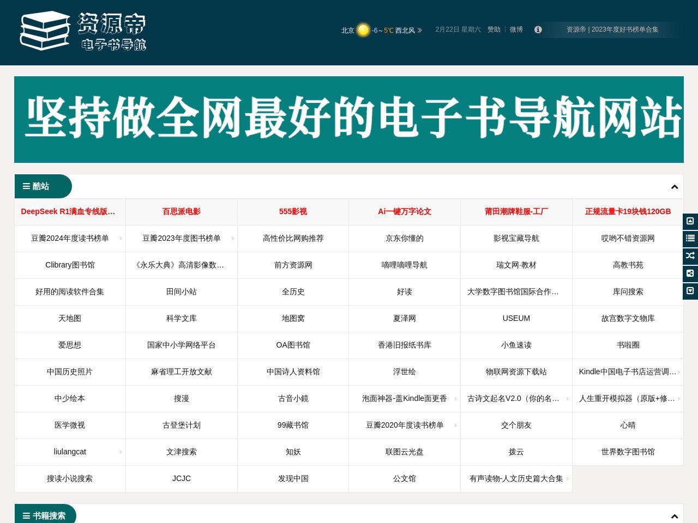The image size is (698, 523).
Task: Expand the 古诗文起名V2.0 submenu arrow
Action: [567, 399]
